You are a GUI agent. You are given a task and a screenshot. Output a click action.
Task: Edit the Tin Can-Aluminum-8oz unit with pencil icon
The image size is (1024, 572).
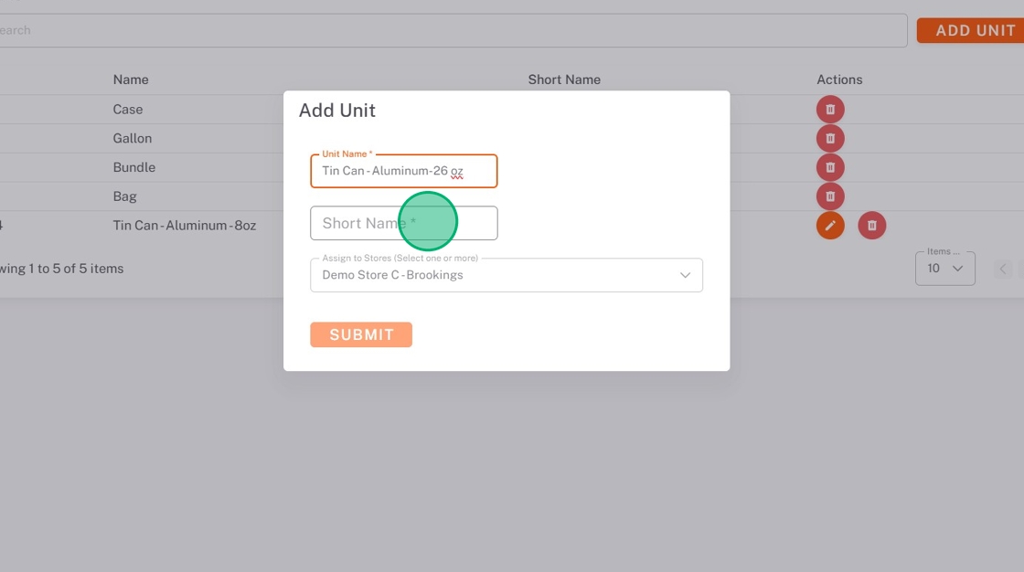(830, 225)
